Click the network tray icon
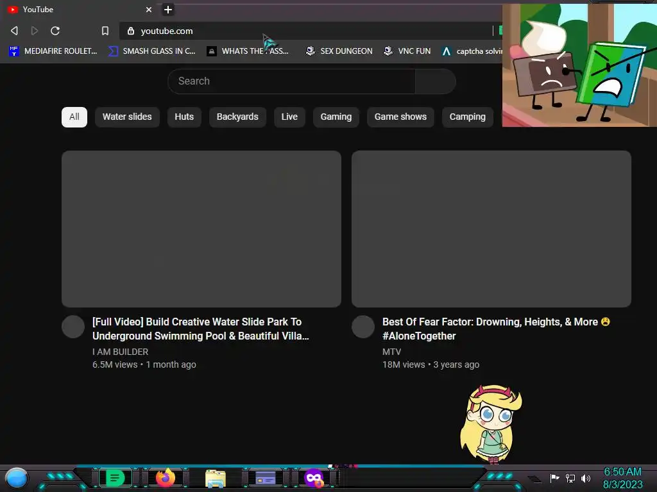 570,478
